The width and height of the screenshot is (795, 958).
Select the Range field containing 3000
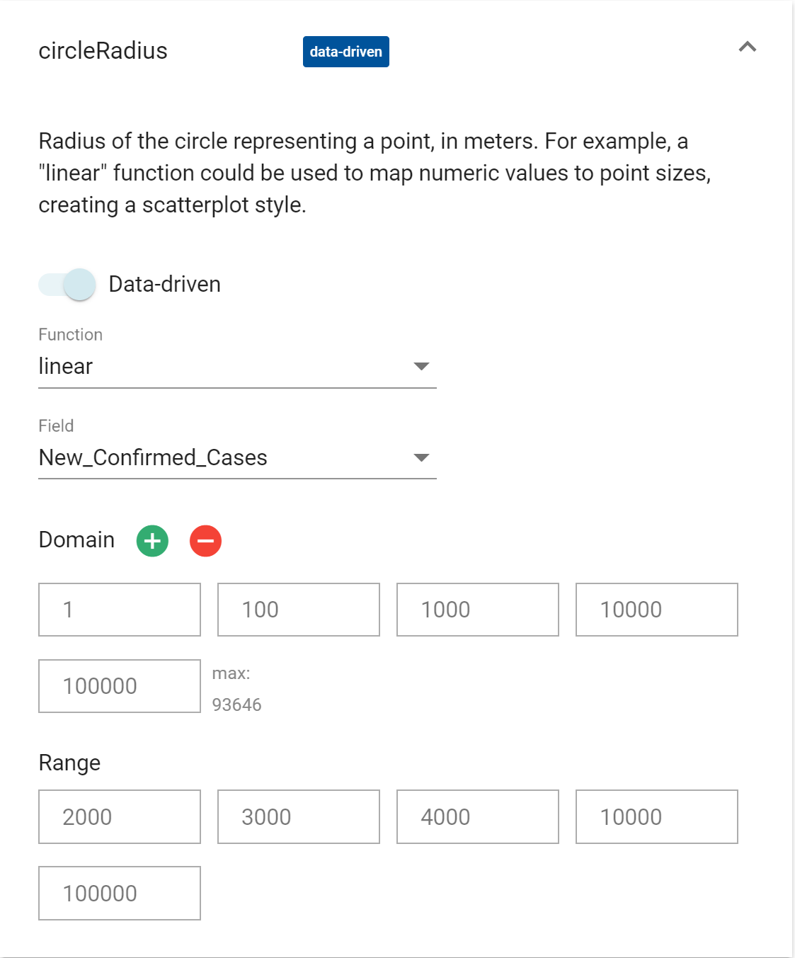click(x=298, y=817)
